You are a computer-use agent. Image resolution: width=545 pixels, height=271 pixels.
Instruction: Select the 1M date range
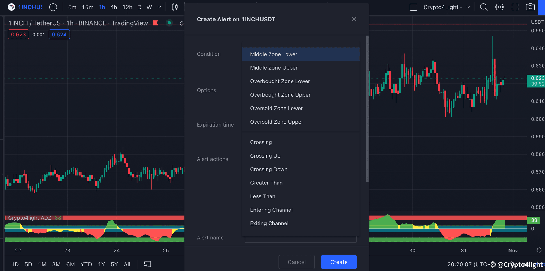[42, 264]
